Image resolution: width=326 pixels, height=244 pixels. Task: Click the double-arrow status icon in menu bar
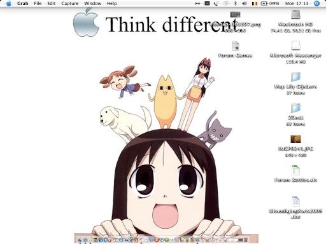[x=197, y=3]
